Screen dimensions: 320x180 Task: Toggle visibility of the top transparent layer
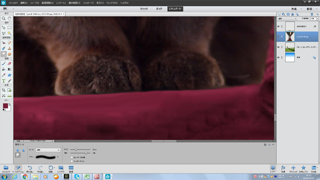click(x=278, y=26)
